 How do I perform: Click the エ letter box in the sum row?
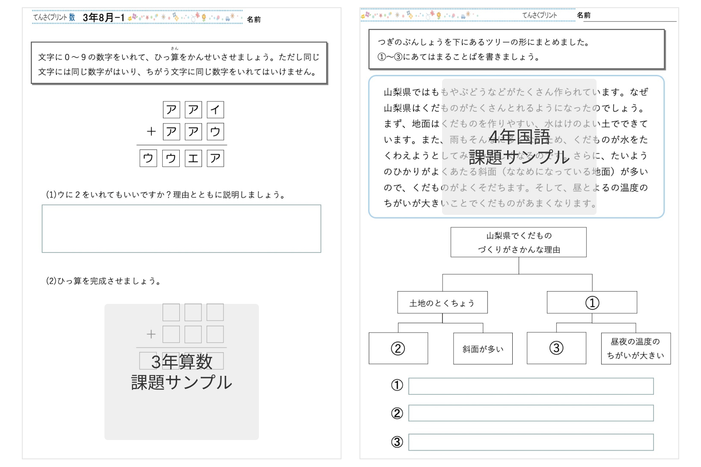tap(193, 158)
